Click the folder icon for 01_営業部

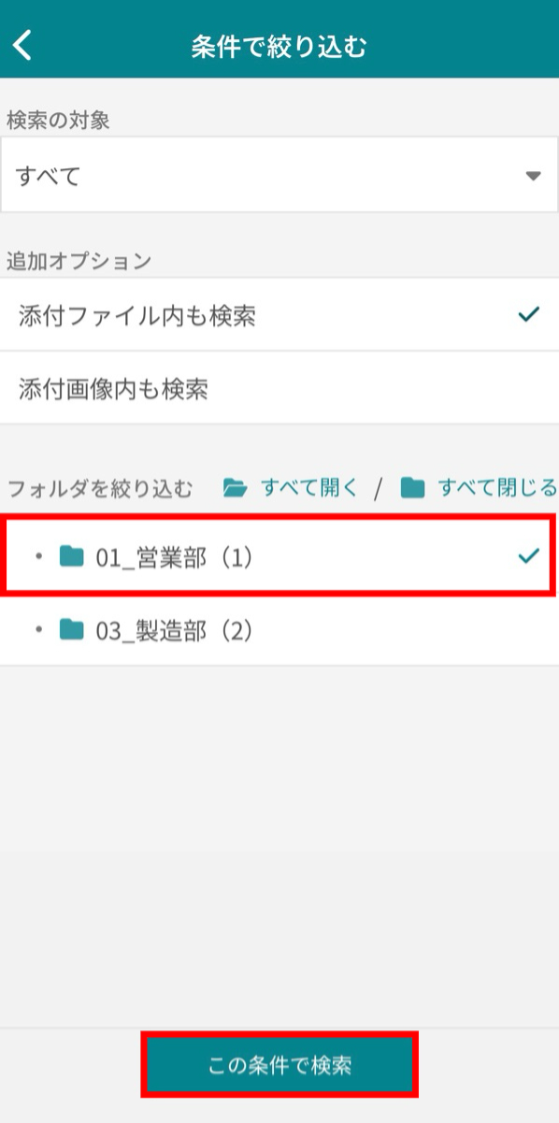pos(73,555)
